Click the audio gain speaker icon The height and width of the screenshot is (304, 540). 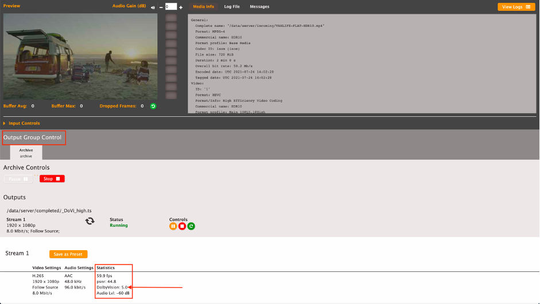(x=153, y=7)
